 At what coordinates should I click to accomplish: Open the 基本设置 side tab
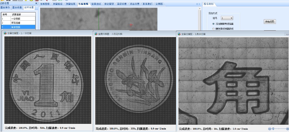pyautogui.click(x=17, y=8)
